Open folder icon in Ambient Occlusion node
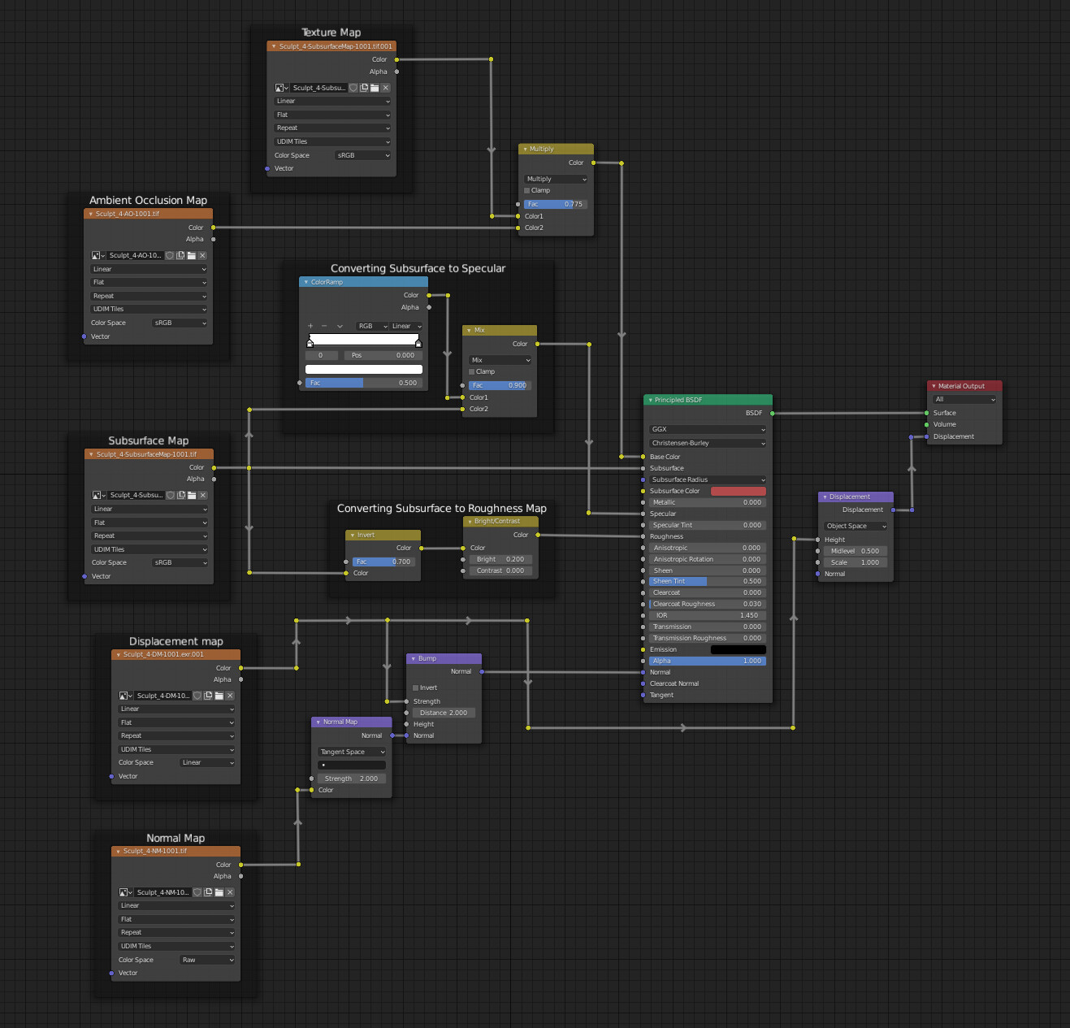Image resolution: width=1070 pixels, height=1028 pixels. point(192,255)
